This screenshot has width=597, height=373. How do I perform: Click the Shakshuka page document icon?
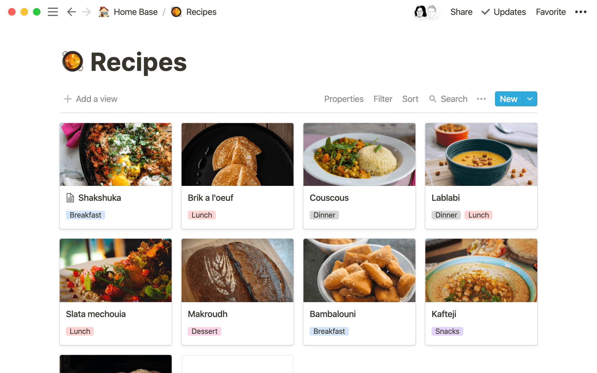click(x=70, y=198)
